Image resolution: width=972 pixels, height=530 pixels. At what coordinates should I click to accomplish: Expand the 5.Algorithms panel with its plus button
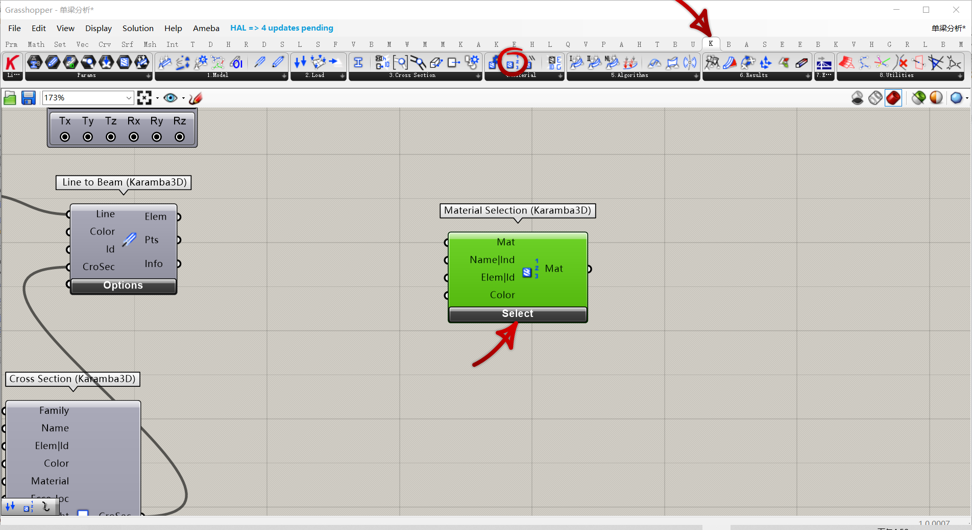pos(696,76)
